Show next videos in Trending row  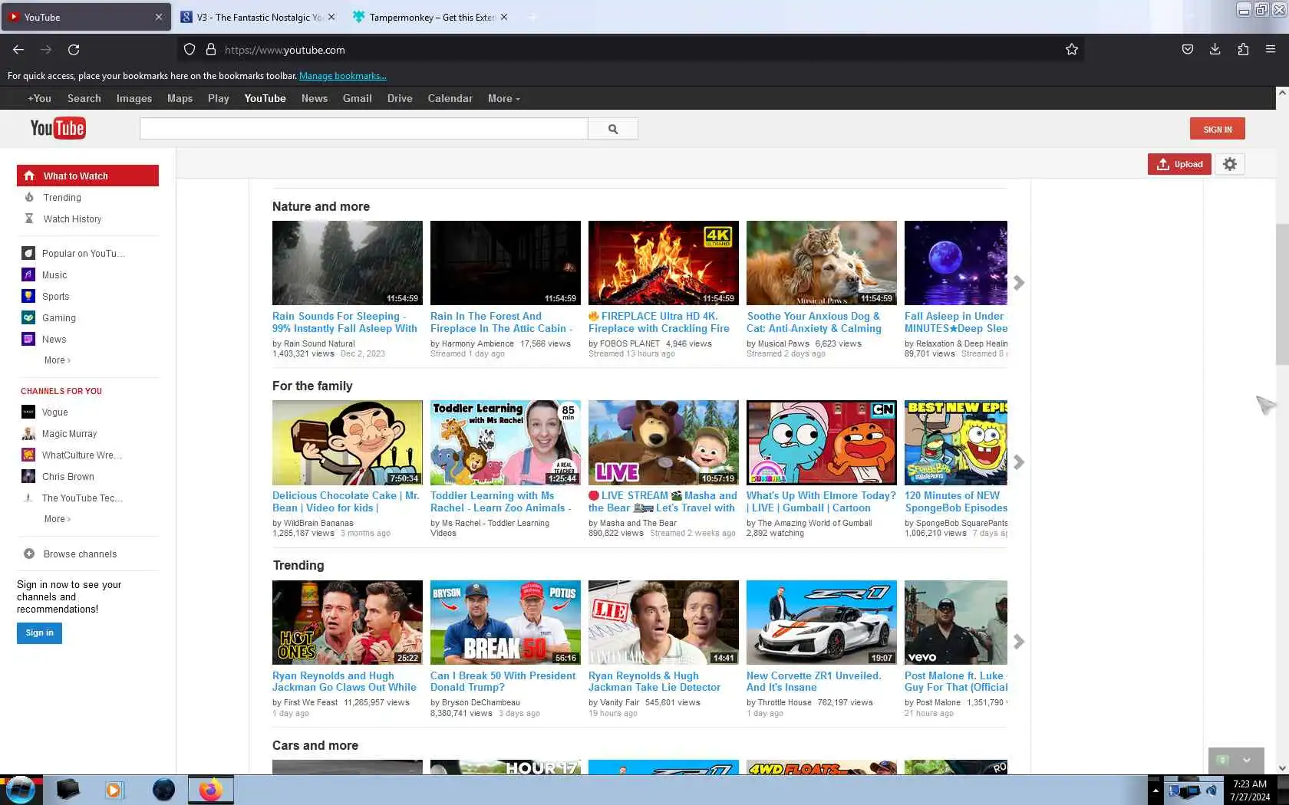pos(1019,642)
